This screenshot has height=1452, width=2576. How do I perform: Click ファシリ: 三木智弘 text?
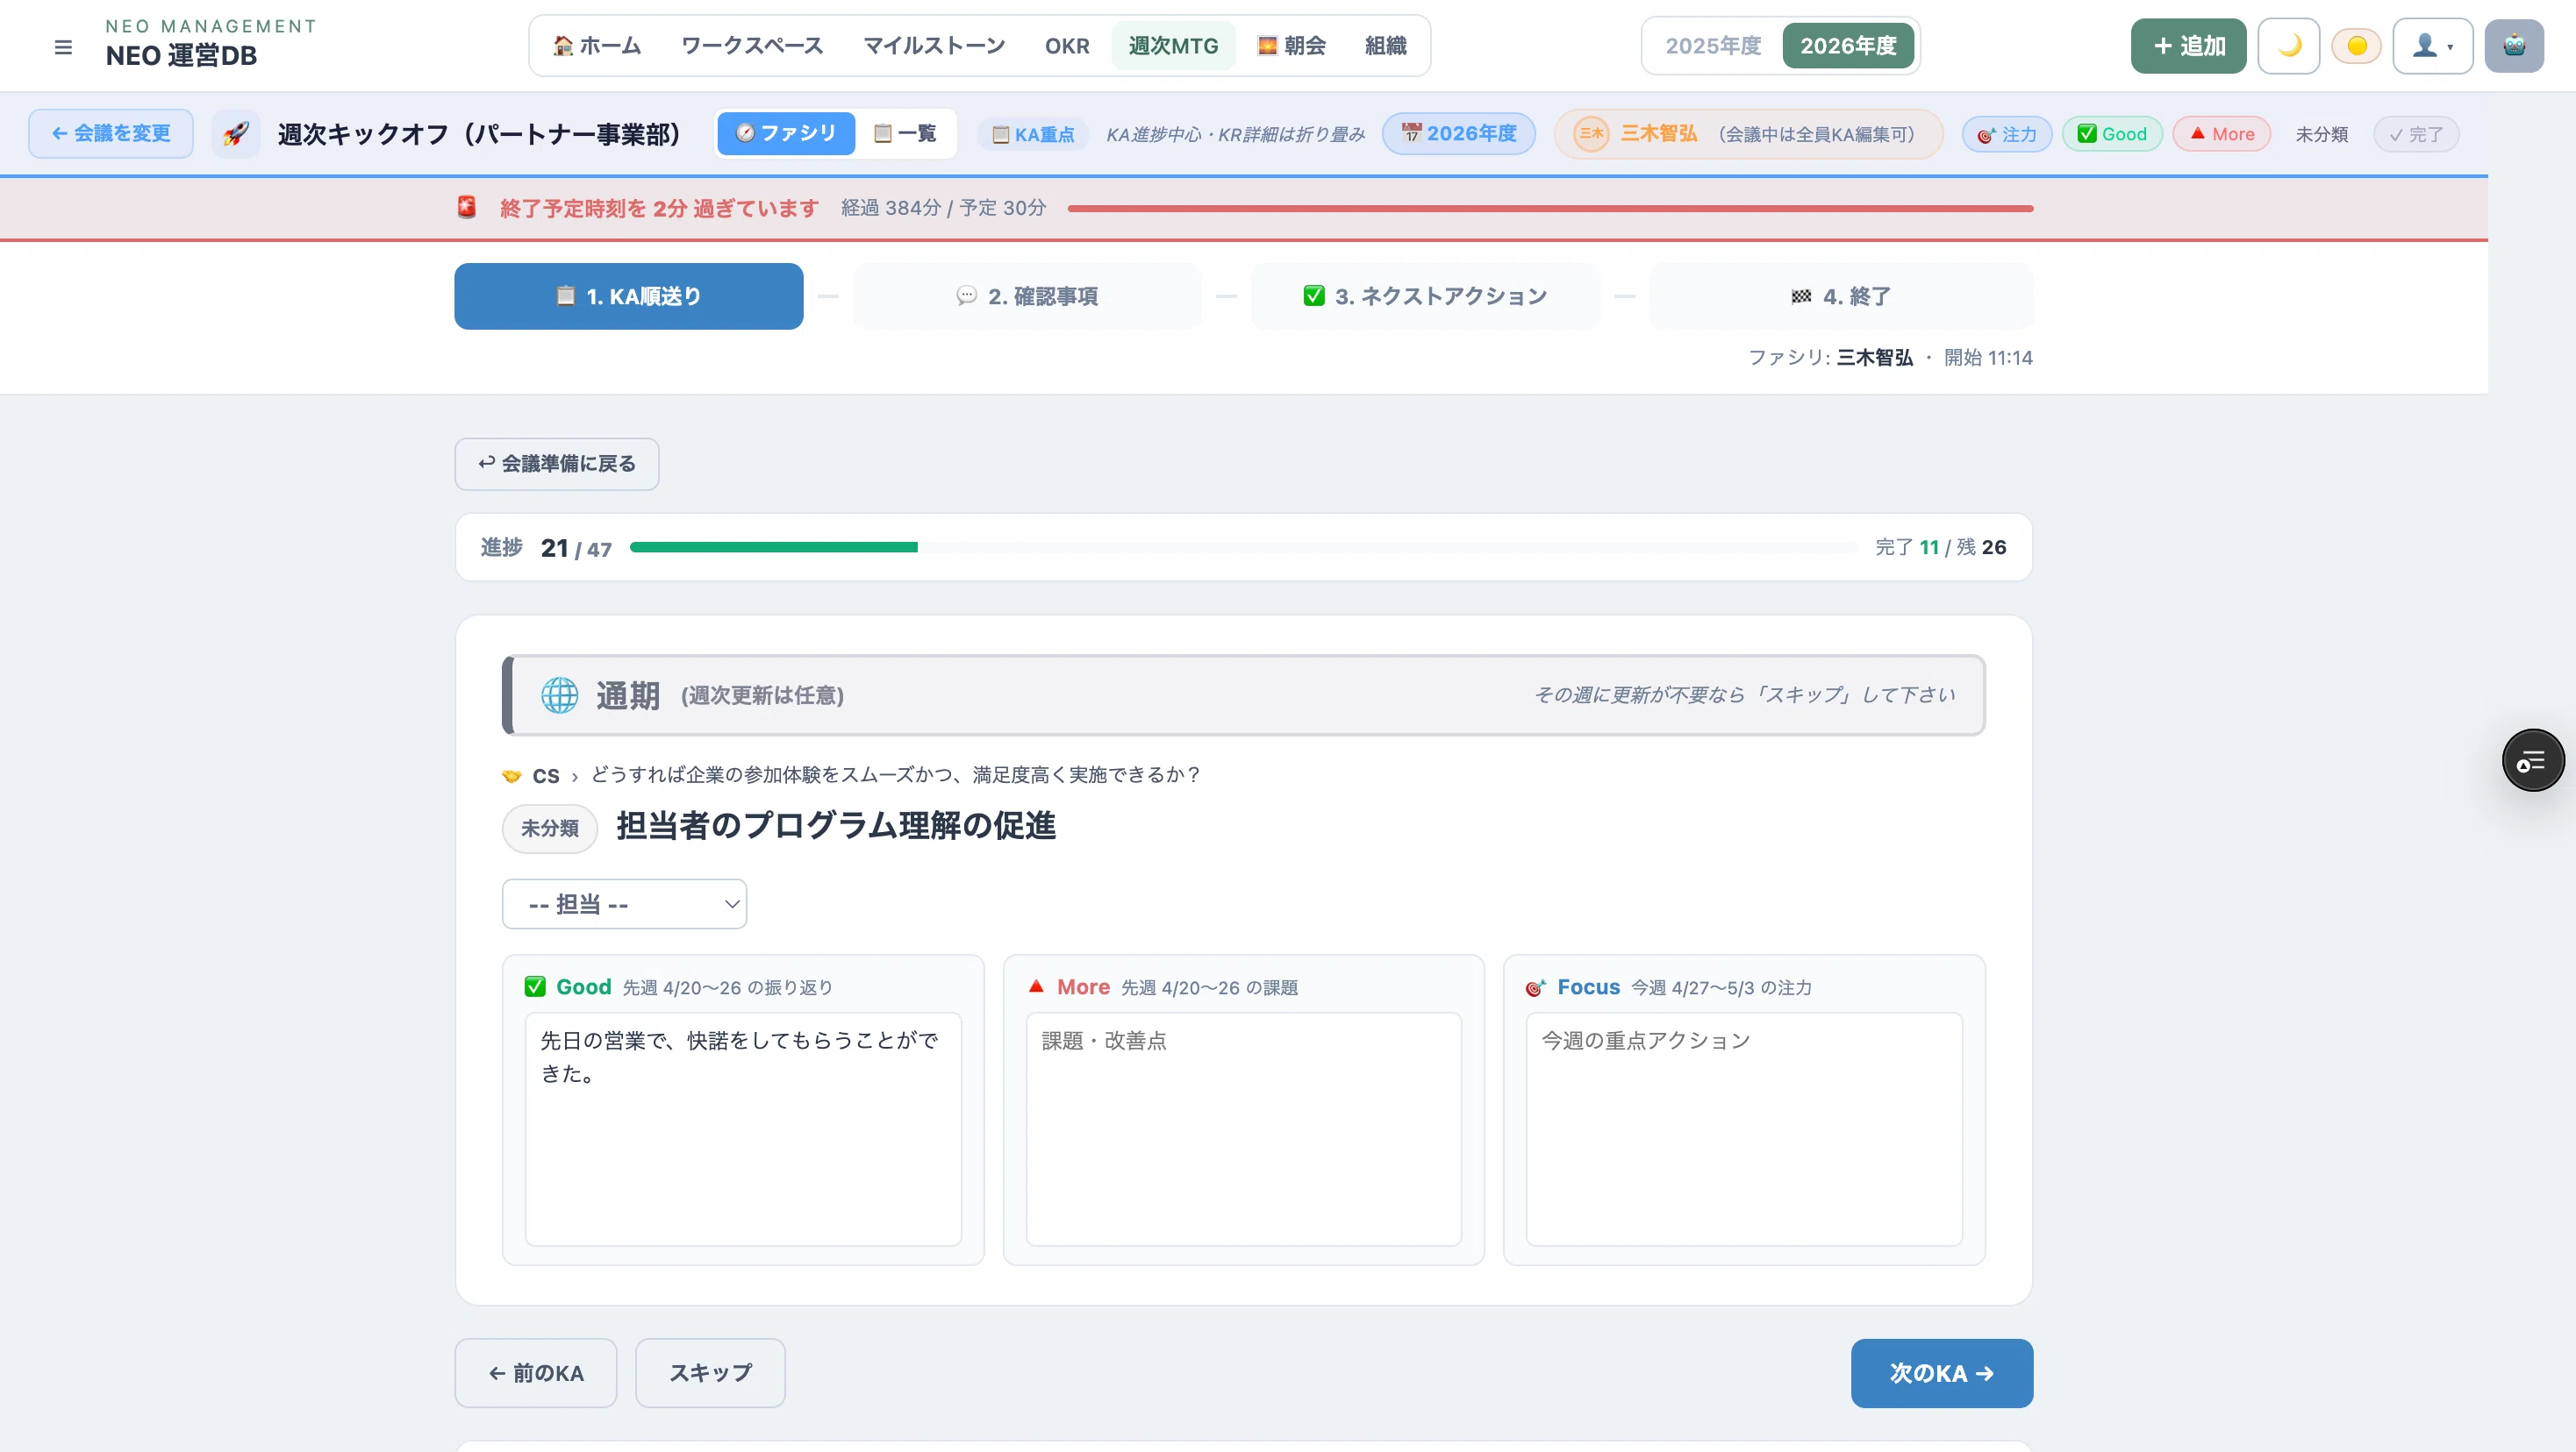[1830, 358]
